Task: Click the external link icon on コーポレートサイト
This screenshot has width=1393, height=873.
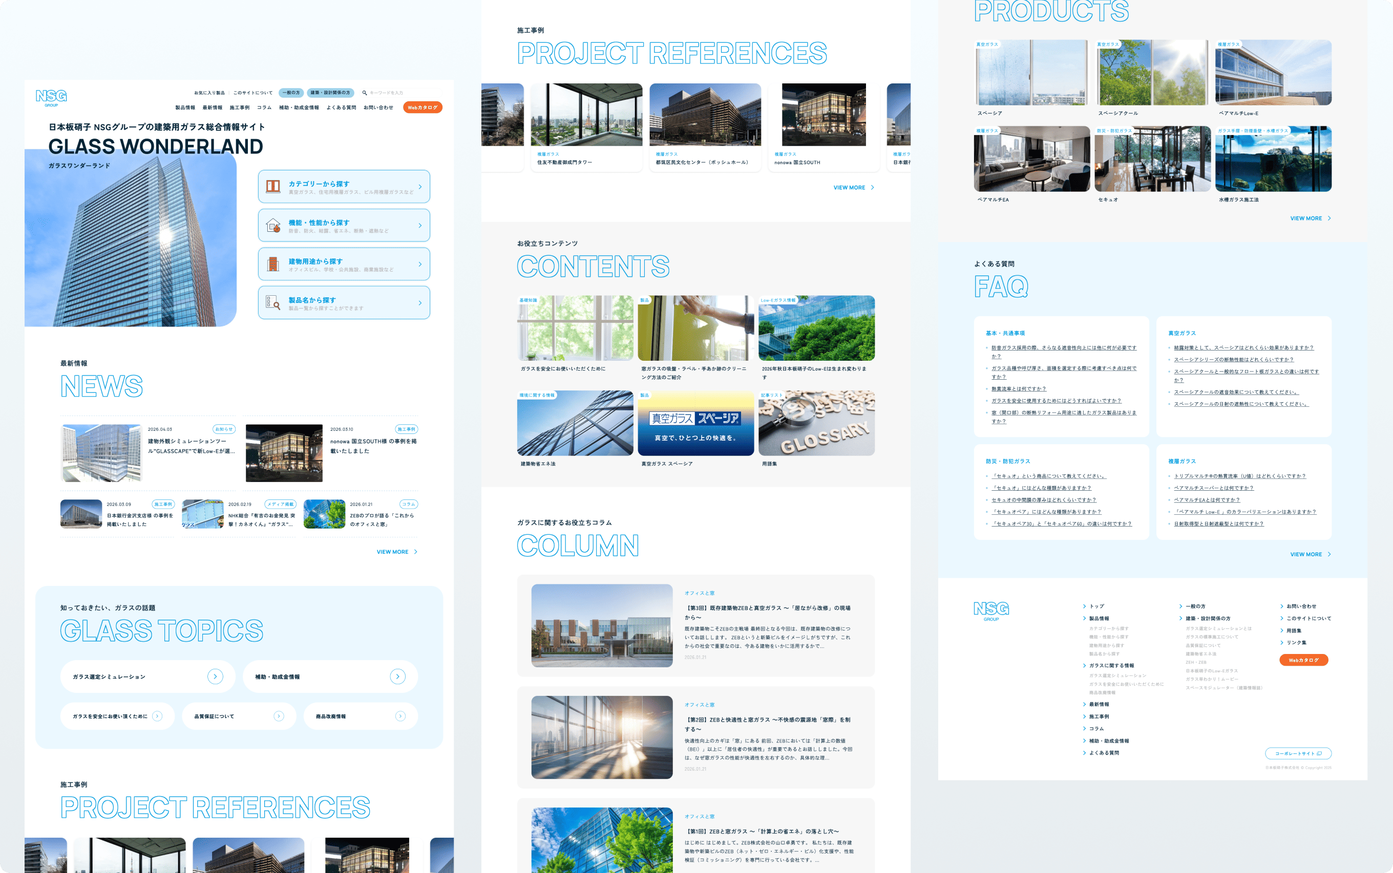Action: [1319, 753]
